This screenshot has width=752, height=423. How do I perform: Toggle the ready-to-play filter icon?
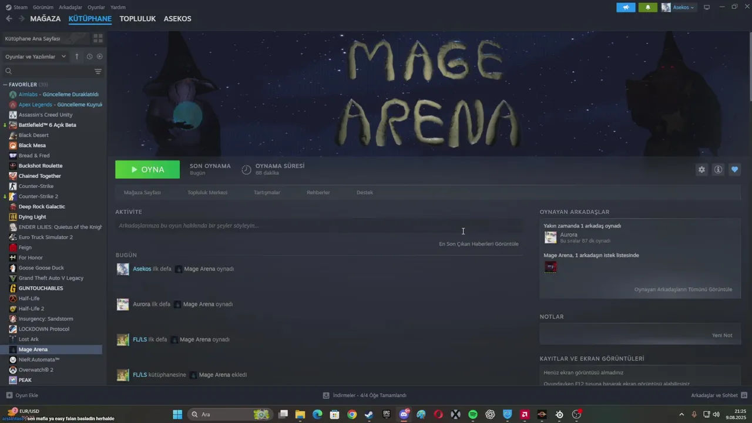point(99,56)
